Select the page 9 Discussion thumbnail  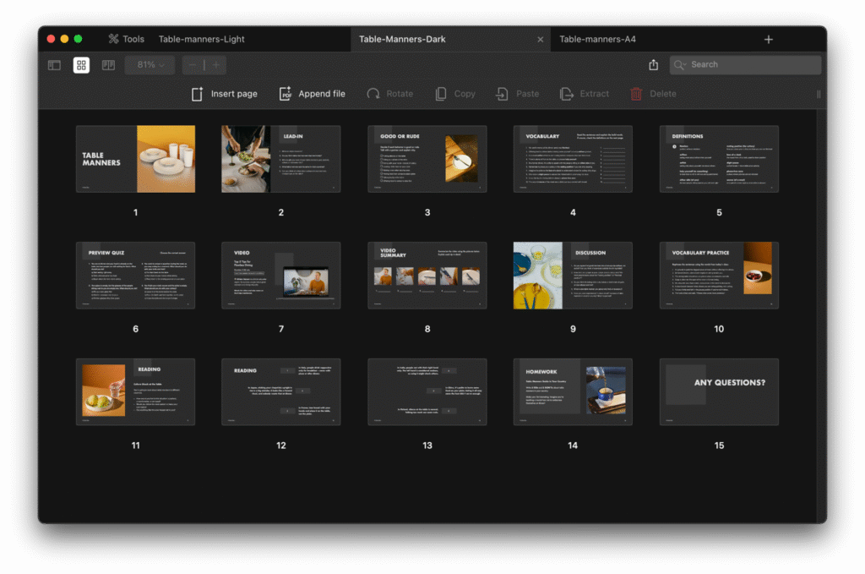tap(573, 276)
